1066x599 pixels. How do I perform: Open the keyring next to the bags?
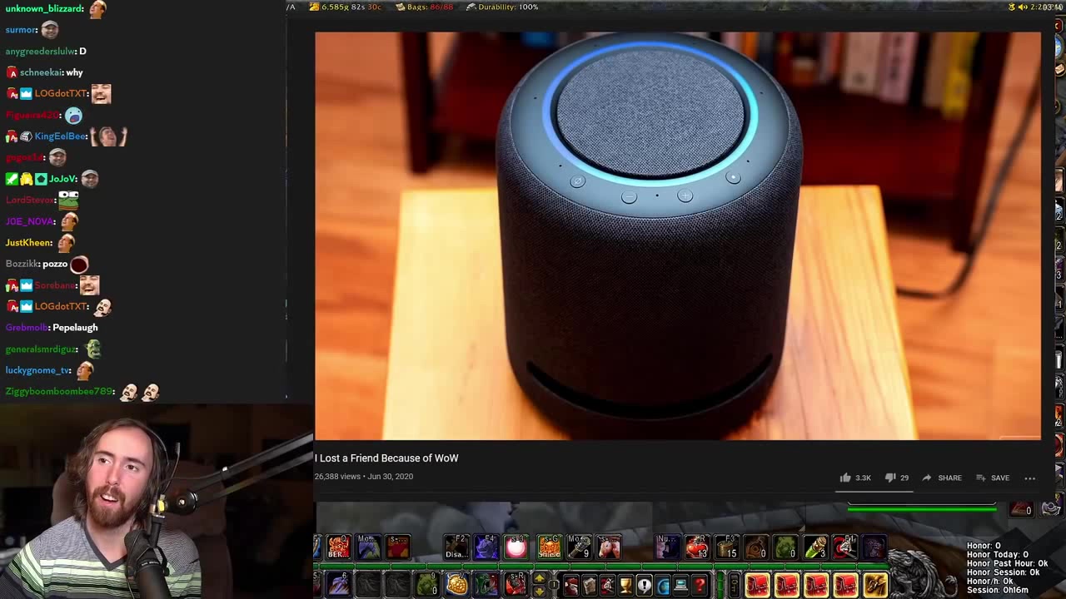coord(734,586)
